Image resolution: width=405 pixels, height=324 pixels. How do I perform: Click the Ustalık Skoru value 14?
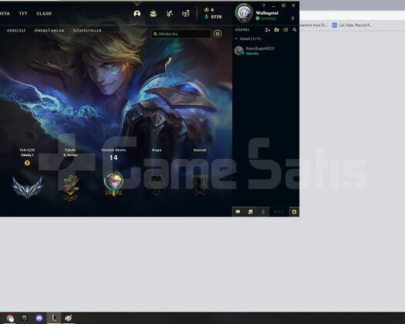click(x=113, y=157)
